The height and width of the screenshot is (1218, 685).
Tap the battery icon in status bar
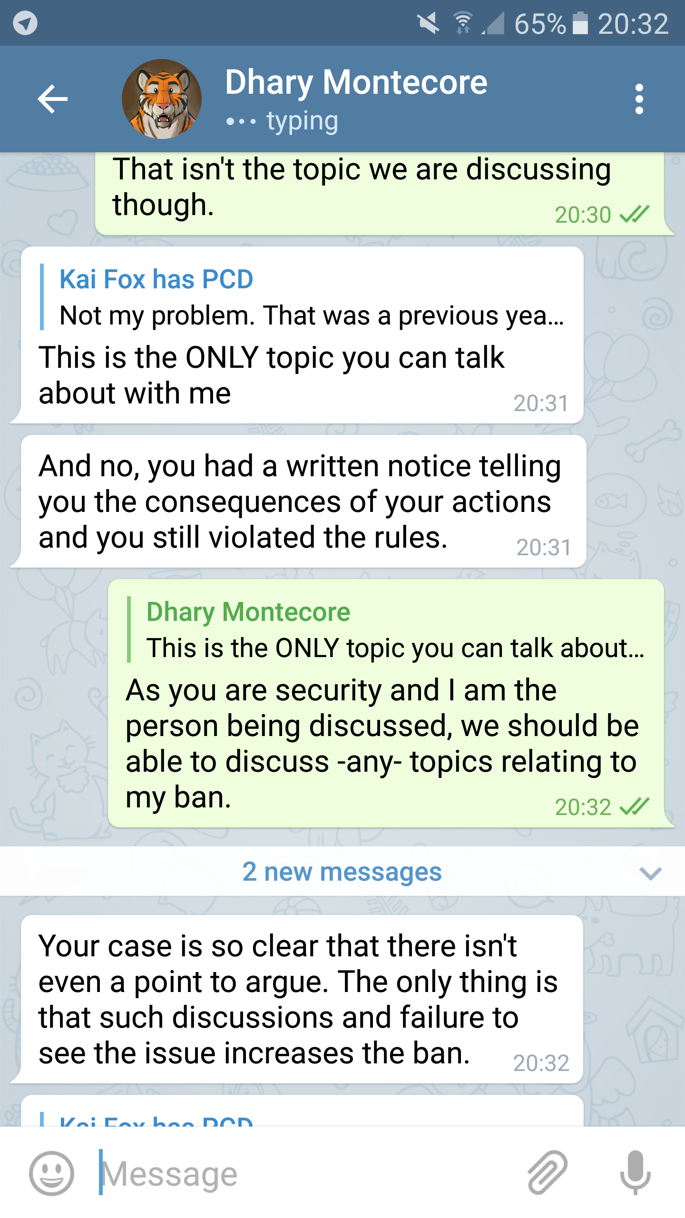pos(580,23)
